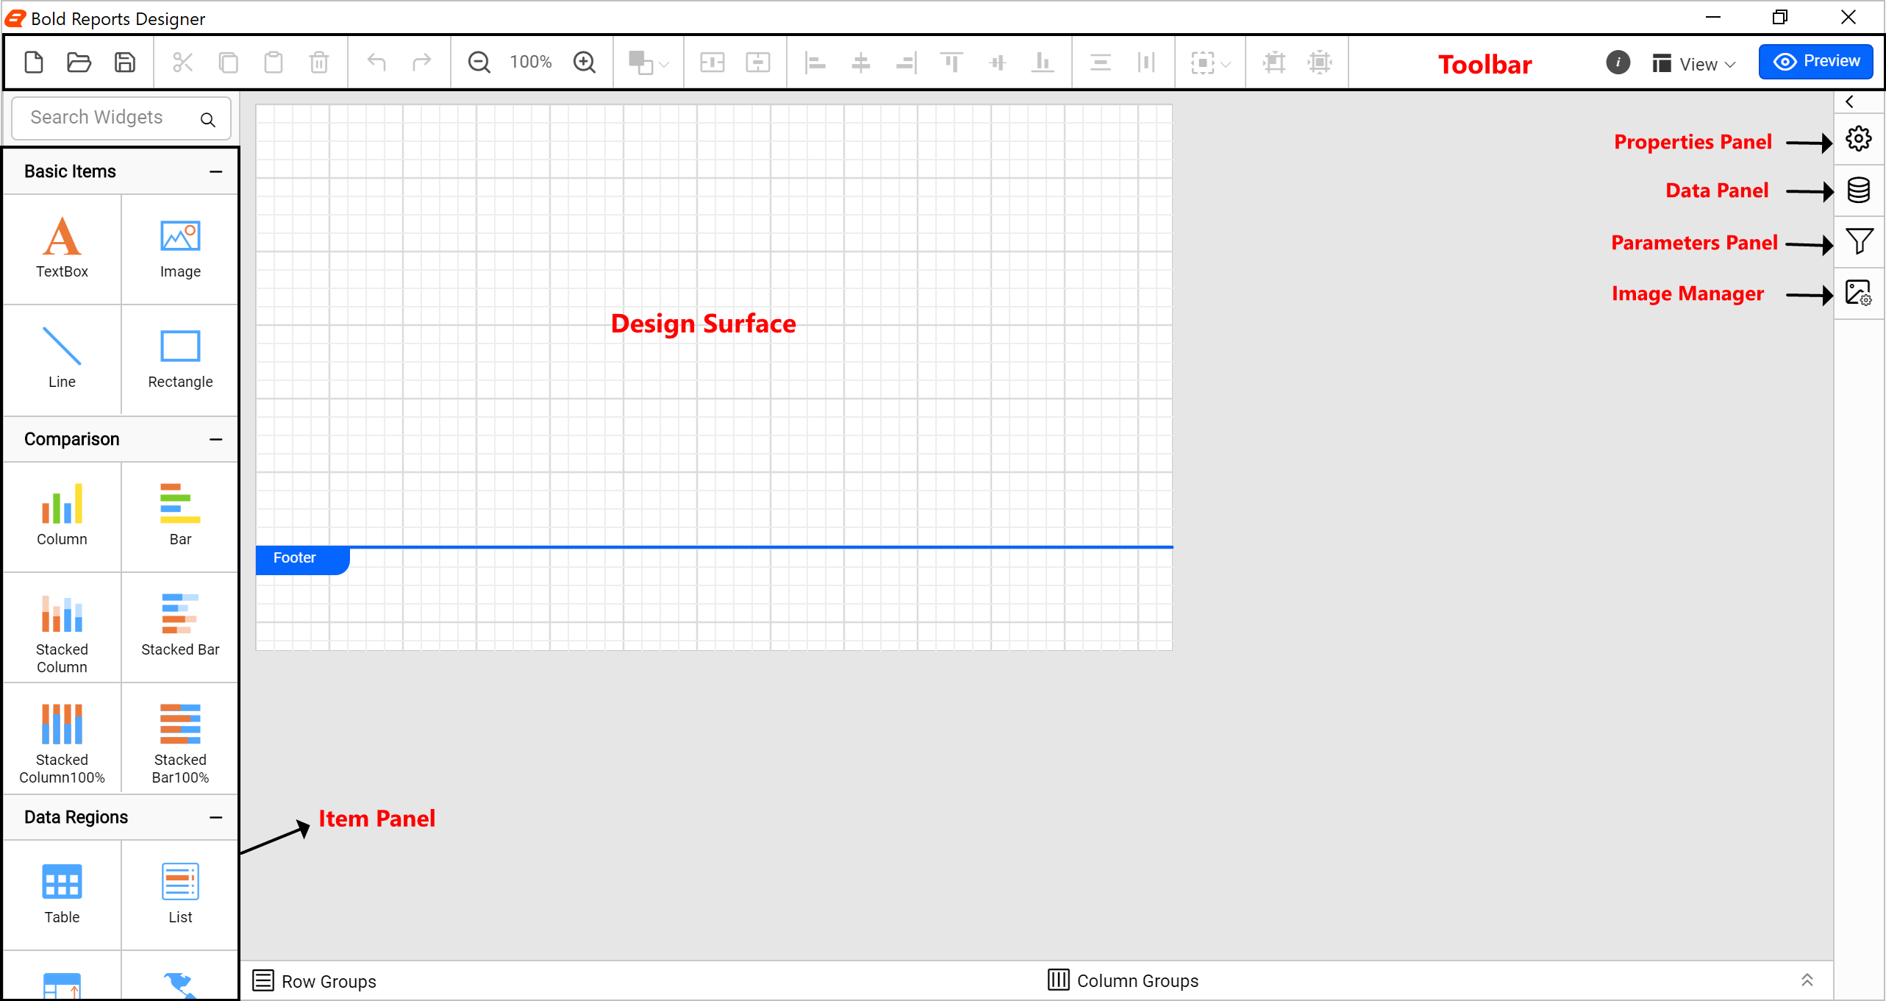
Task: Open the Data panel database icon
Action: click(x=1859, y=190)
